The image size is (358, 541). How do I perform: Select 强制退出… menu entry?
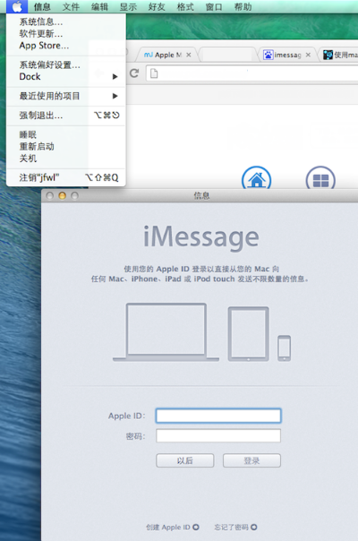66,116
